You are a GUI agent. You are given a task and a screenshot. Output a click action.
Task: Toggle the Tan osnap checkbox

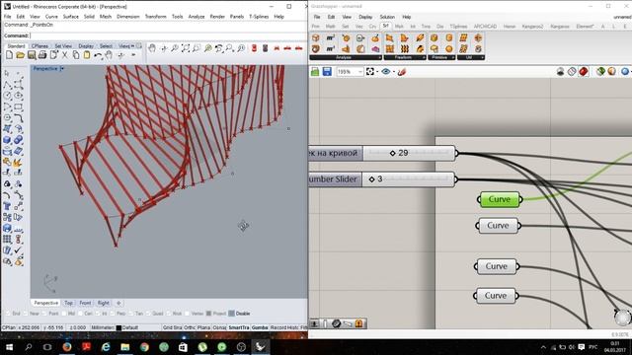(x=131, y=314)
